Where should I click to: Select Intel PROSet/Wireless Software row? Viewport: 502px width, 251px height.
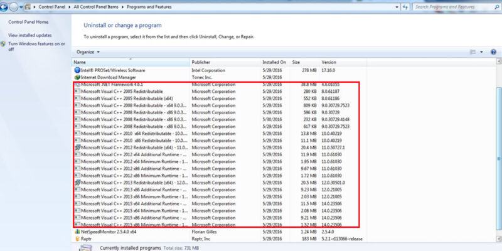(219, 70)
